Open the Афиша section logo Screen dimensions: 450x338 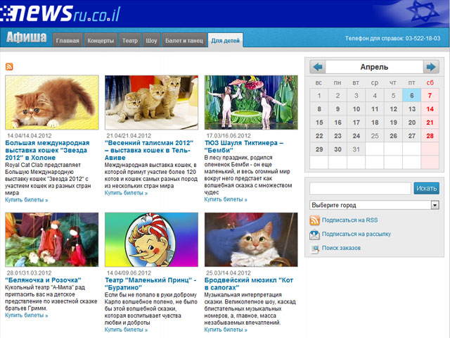(27, 37)
